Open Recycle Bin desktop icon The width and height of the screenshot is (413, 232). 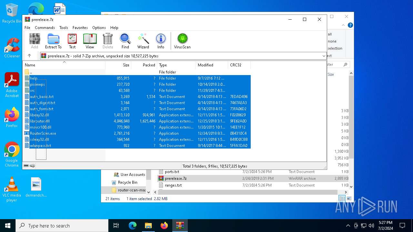pos(12,14)
